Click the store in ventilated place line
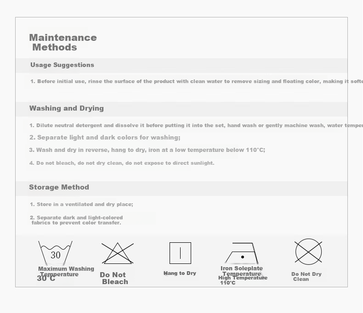The height and width of the screenshot is (313, 363). click(81, 204)
